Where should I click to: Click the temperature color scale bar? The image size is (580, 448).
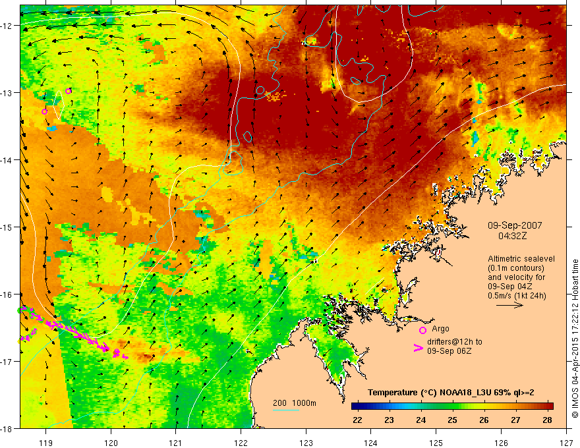pyautogui.click(x=452, y=406)
